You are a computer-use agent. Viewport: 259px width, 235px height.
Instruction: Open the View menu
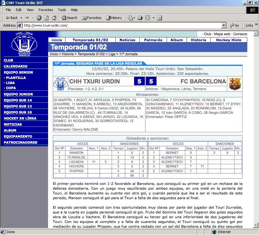click(30, 10)
